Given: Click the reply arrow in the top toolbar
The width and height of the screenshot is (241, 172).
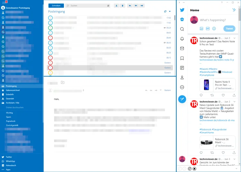Looking at the screenshot, I should point(130,6).
